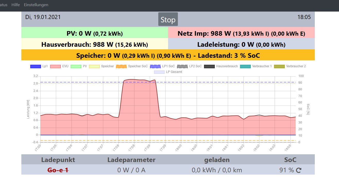Toggle Lp1 series in chart legend
The image size is (339, 190).
coord(39,66)
